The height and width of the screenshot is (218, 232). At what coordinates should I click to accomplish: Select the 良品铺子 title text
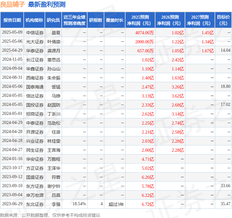coord(12,4)
